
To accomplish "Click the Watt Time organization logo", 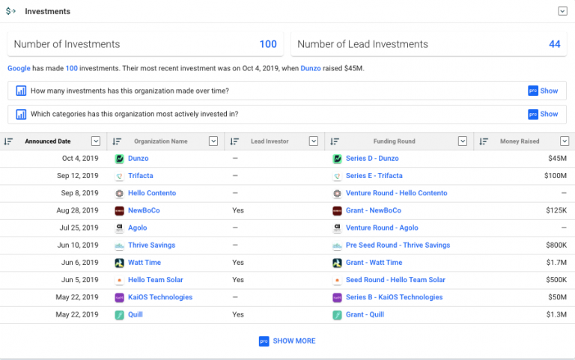I will (x=119, y=263).
